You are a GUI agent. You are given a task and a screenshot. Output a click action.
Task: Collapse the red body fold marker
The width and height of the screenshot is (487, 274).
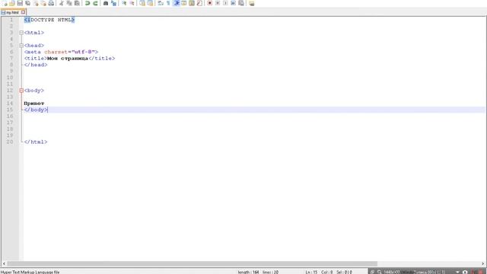pyautogui.click(x=21, y=91)
